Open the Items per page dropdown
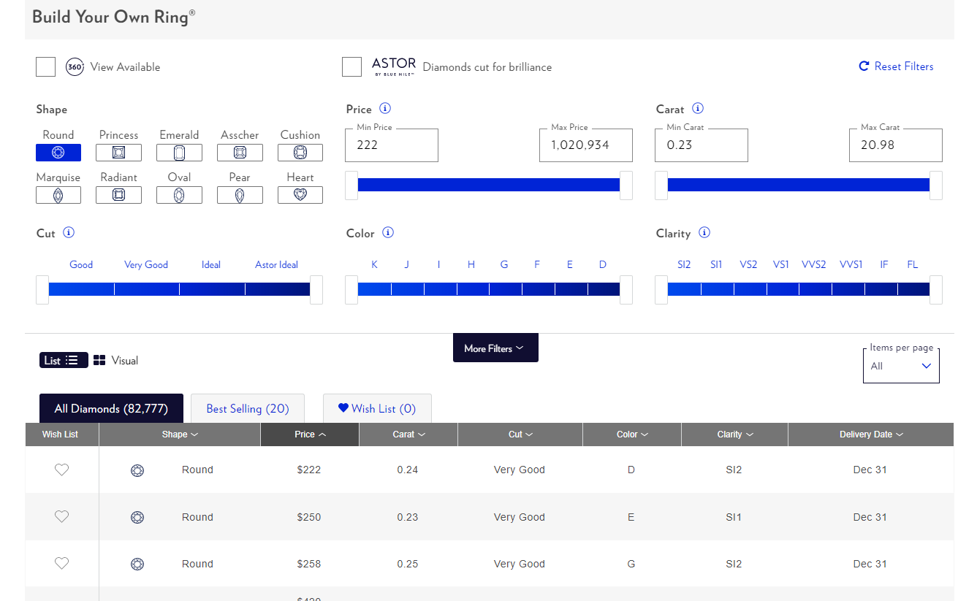 [x=901, y=366]
